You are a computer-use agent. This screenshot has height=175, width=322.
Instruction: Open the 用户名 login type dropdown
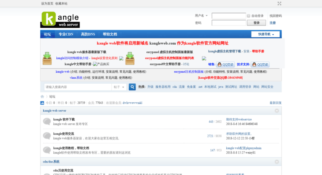[x=201, y=16]
